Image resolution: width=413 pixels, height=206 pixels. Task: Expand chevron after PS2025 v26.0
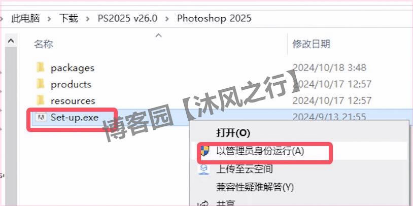point(167,19)
